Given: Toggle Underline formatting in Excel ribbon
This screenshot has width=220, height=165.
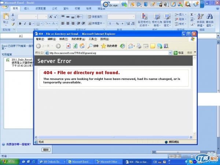Looking at the screenshot, I should click(30, 23).
